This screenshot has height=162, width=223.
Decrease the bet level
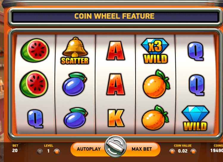point(40,152)
